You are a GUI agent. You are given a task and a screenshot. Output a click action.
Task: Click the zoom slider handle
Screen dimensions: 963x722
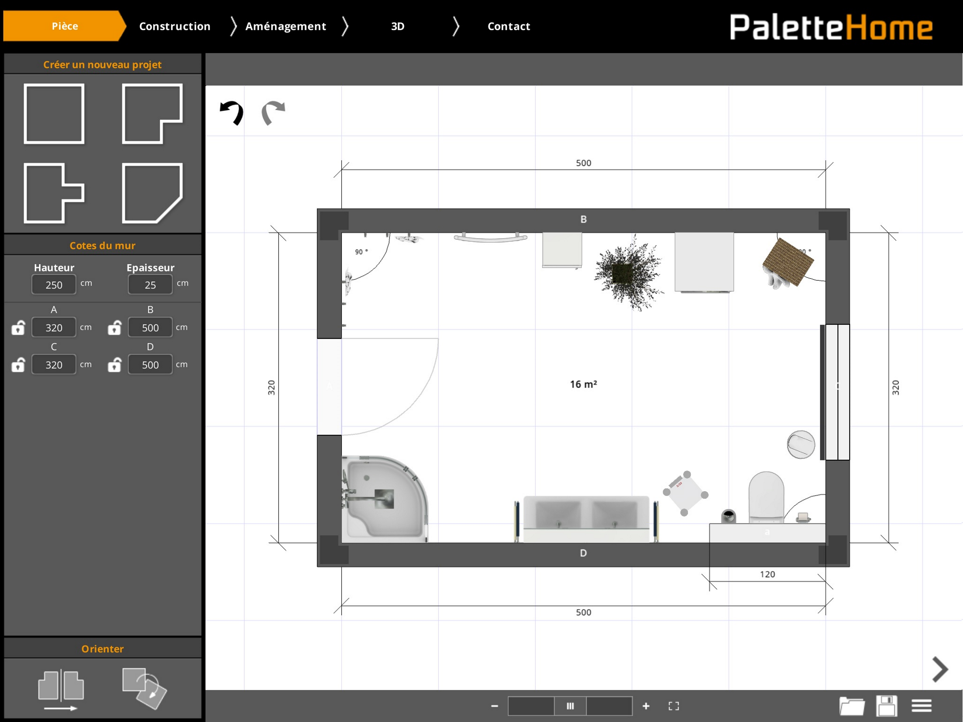pyautogui.click(x=570, y=705)
